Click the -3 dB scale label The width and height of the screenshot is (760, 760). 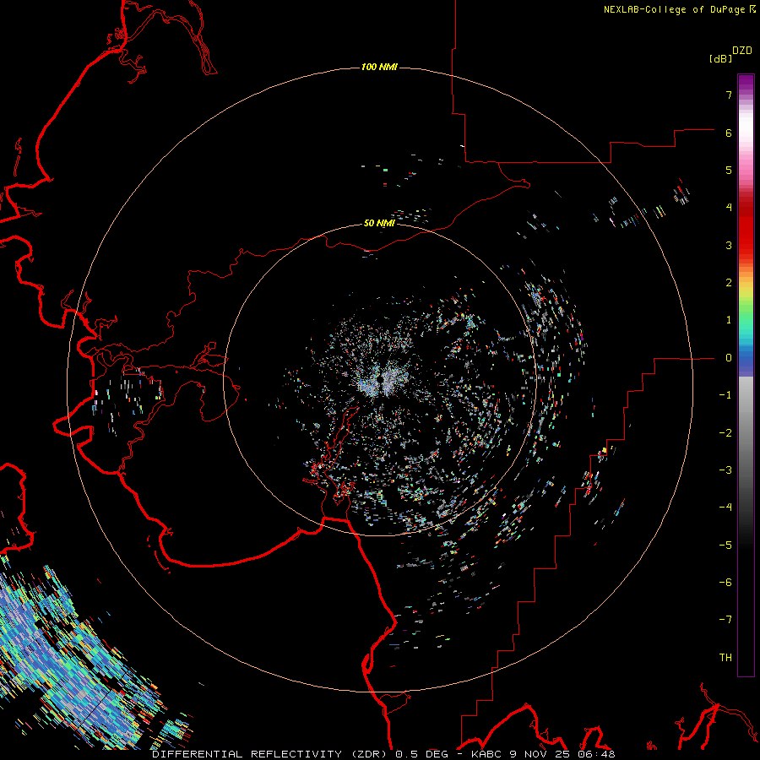[x=725, y=470]
